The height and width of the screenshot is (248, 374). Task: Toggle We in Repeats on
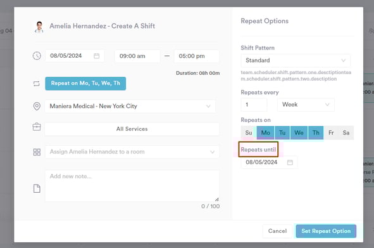tap(299, 133)
